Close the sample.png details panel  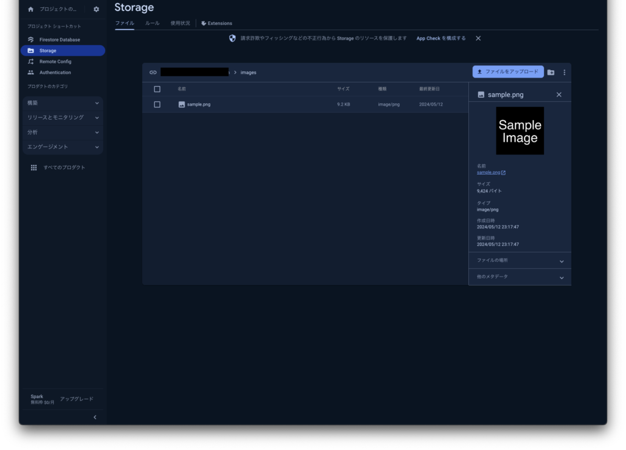point(559,95)
